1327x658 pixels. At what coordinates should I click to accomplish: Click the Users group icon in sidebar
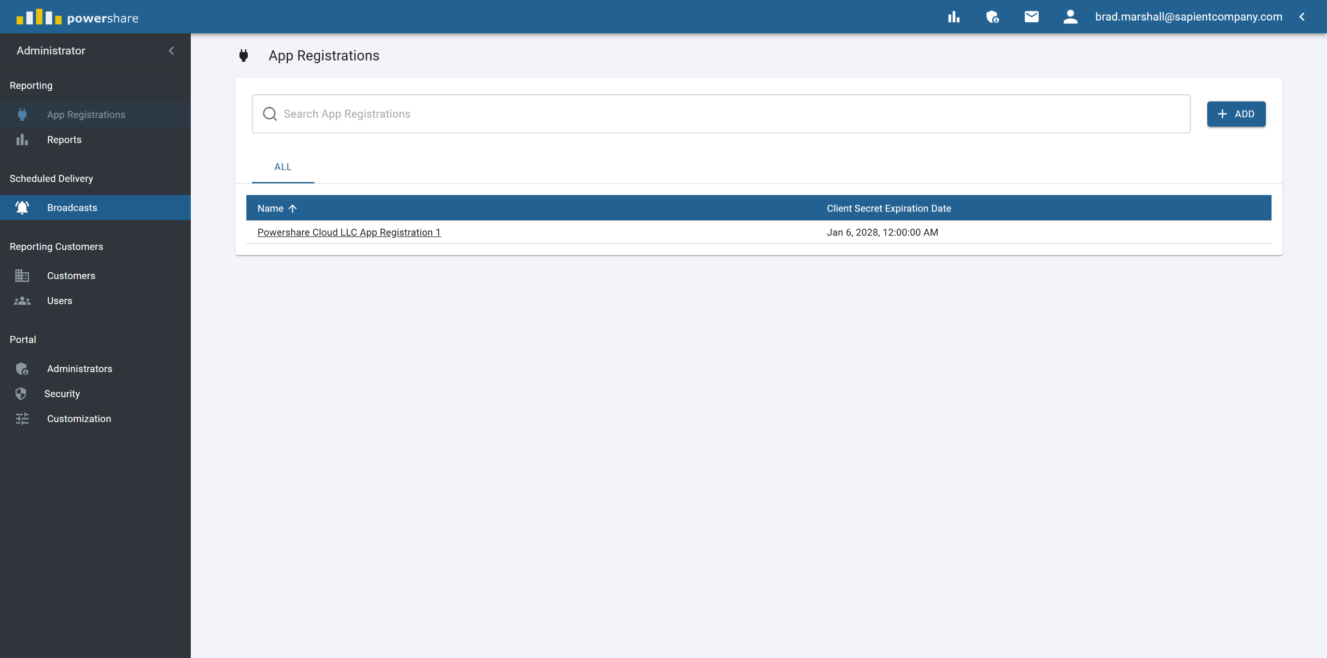click(22, 301)
